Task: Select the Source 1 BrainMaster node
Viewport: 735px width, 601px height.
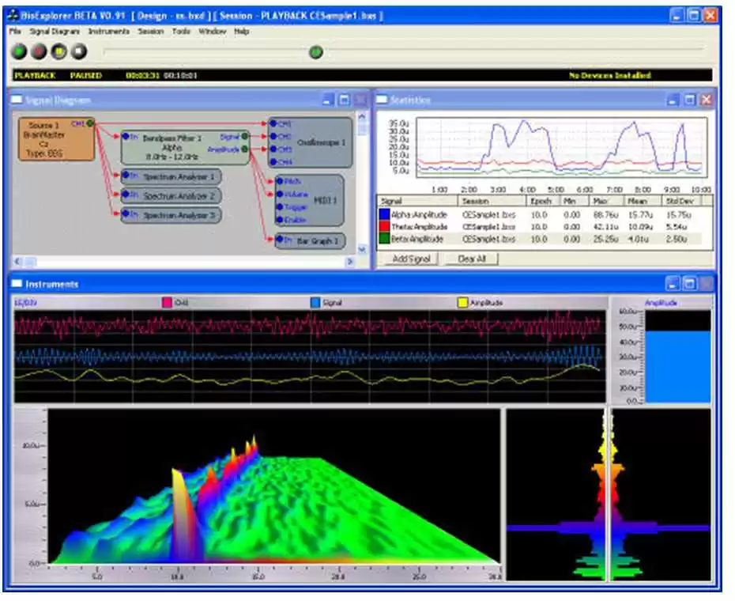Action: tap(56, 139)
